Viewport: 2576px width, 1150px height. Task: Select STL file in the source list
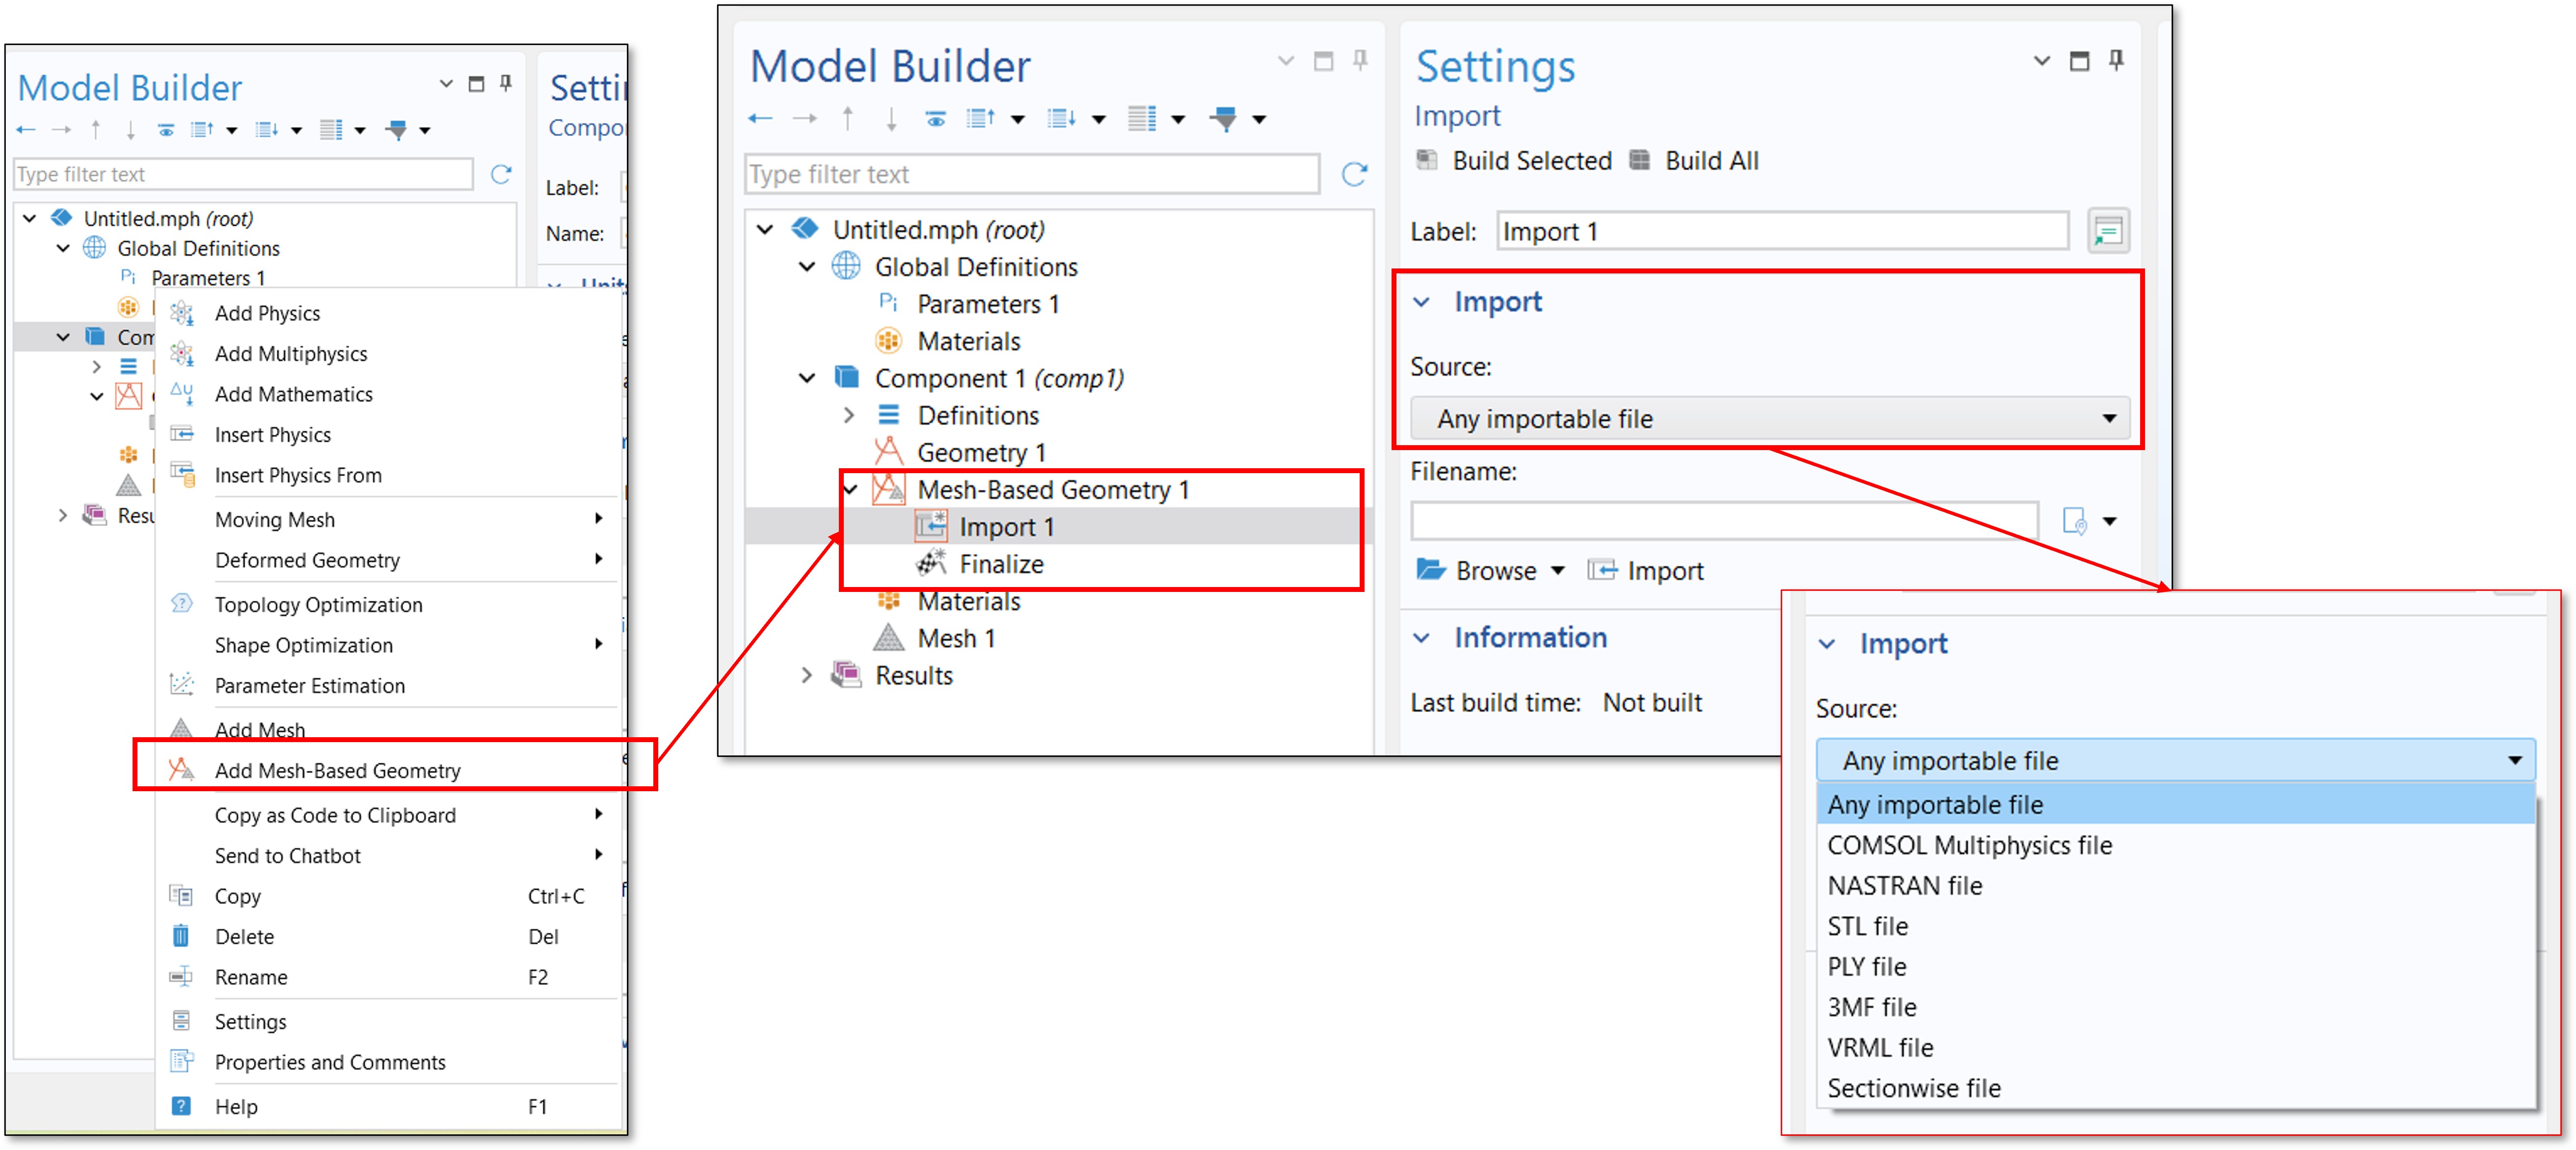coord(1867,926)
